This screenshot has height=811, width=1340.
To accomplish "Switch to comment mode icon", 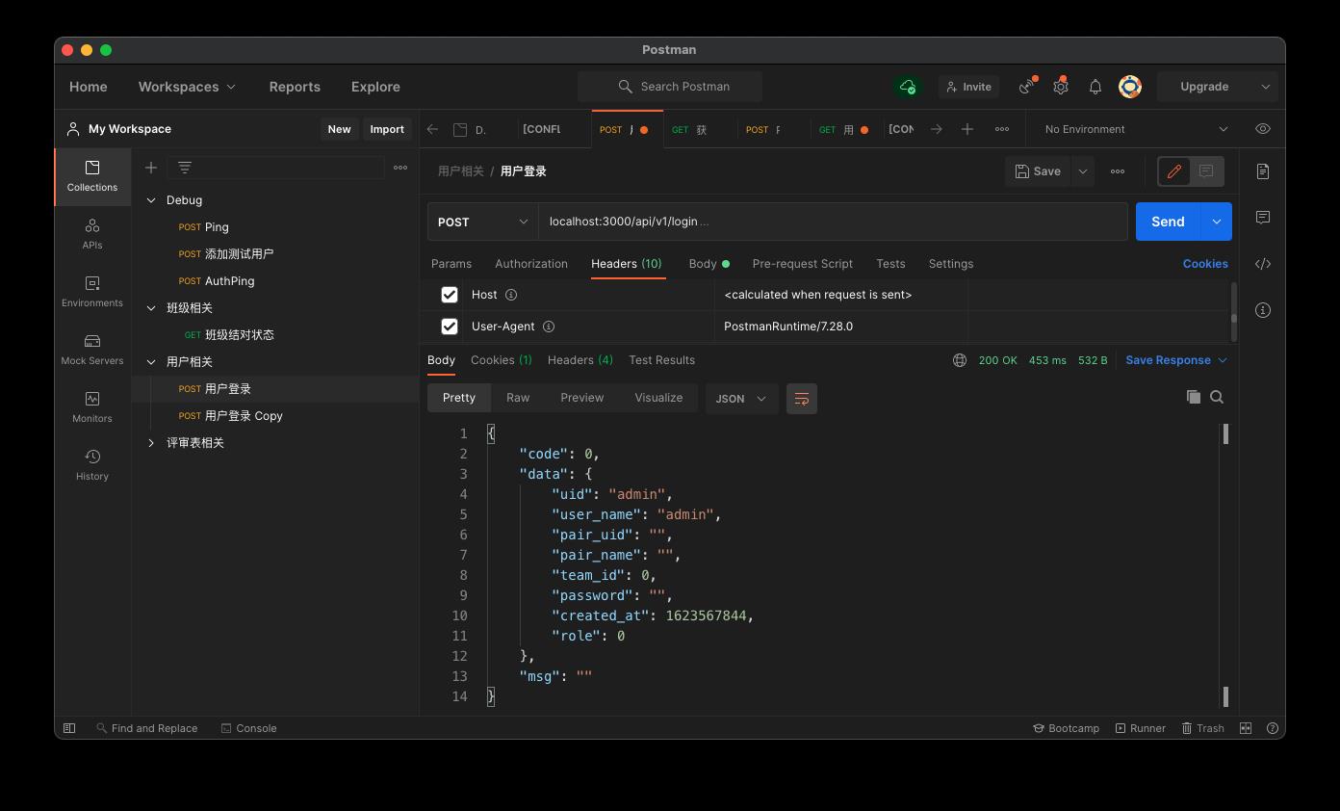I will pyautogui.click(x=1206, y=171).
